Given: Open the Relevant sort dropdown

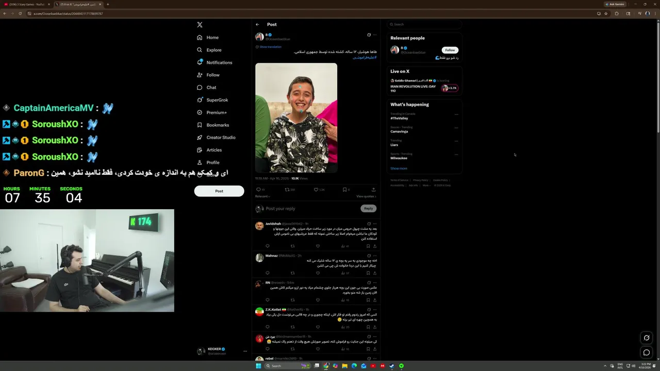Looking at the screenshot, I should [x=262, y=196].
